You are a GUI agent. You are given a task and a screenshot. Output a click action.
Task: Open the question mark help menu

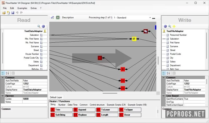click(x=41, y=8)
